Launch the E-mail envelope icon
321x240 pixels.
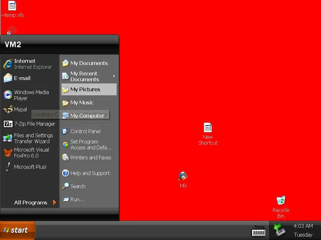pyautogui.click(x=8, y=78)
